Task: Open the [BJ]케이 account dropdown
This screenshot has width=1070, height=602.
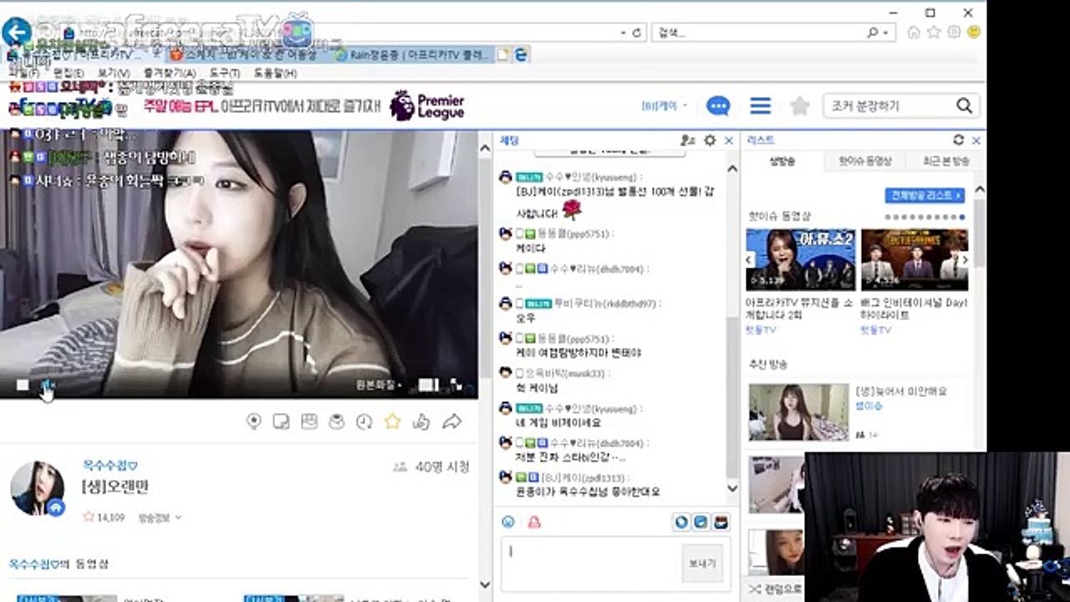Action: 665,106
